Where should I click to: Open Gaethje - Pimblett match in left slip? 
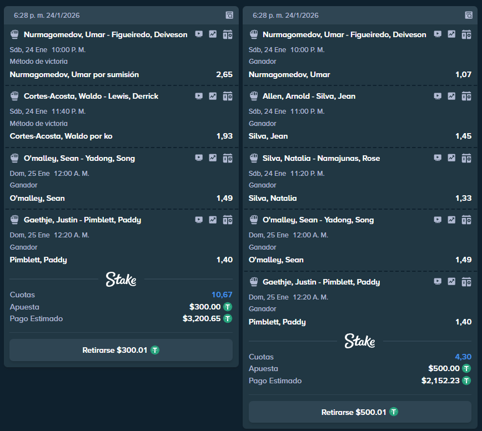point(82,220)
